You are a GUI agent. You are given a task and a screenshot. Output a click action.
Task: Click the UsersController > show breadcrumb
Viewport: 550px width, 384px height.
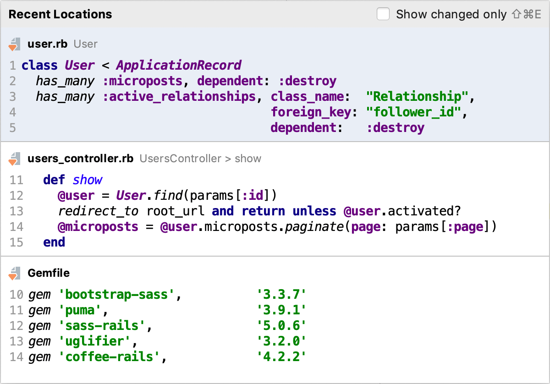200,159
